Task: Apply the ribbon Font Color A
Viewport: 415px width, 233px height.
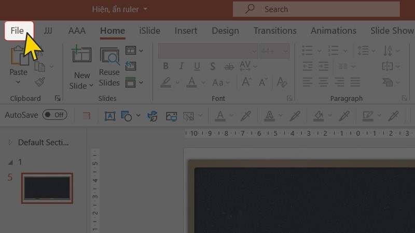Action: (191, 82)
